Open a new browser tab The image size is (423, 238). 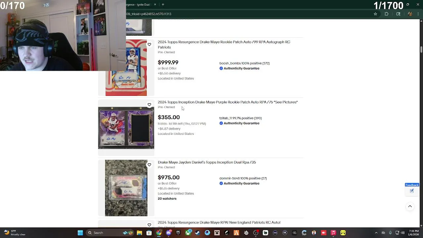(163, 5)
